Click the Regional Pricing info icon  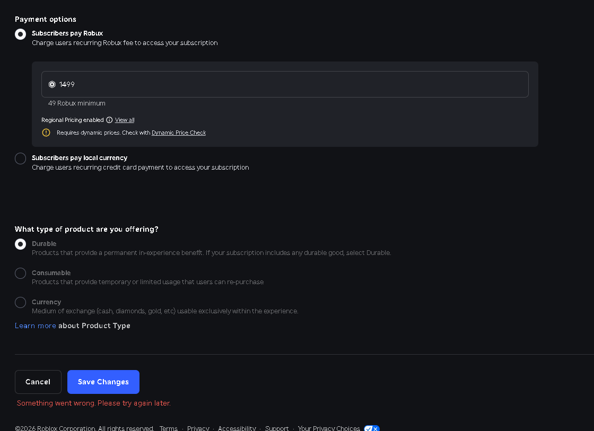[x=109, y=120]
